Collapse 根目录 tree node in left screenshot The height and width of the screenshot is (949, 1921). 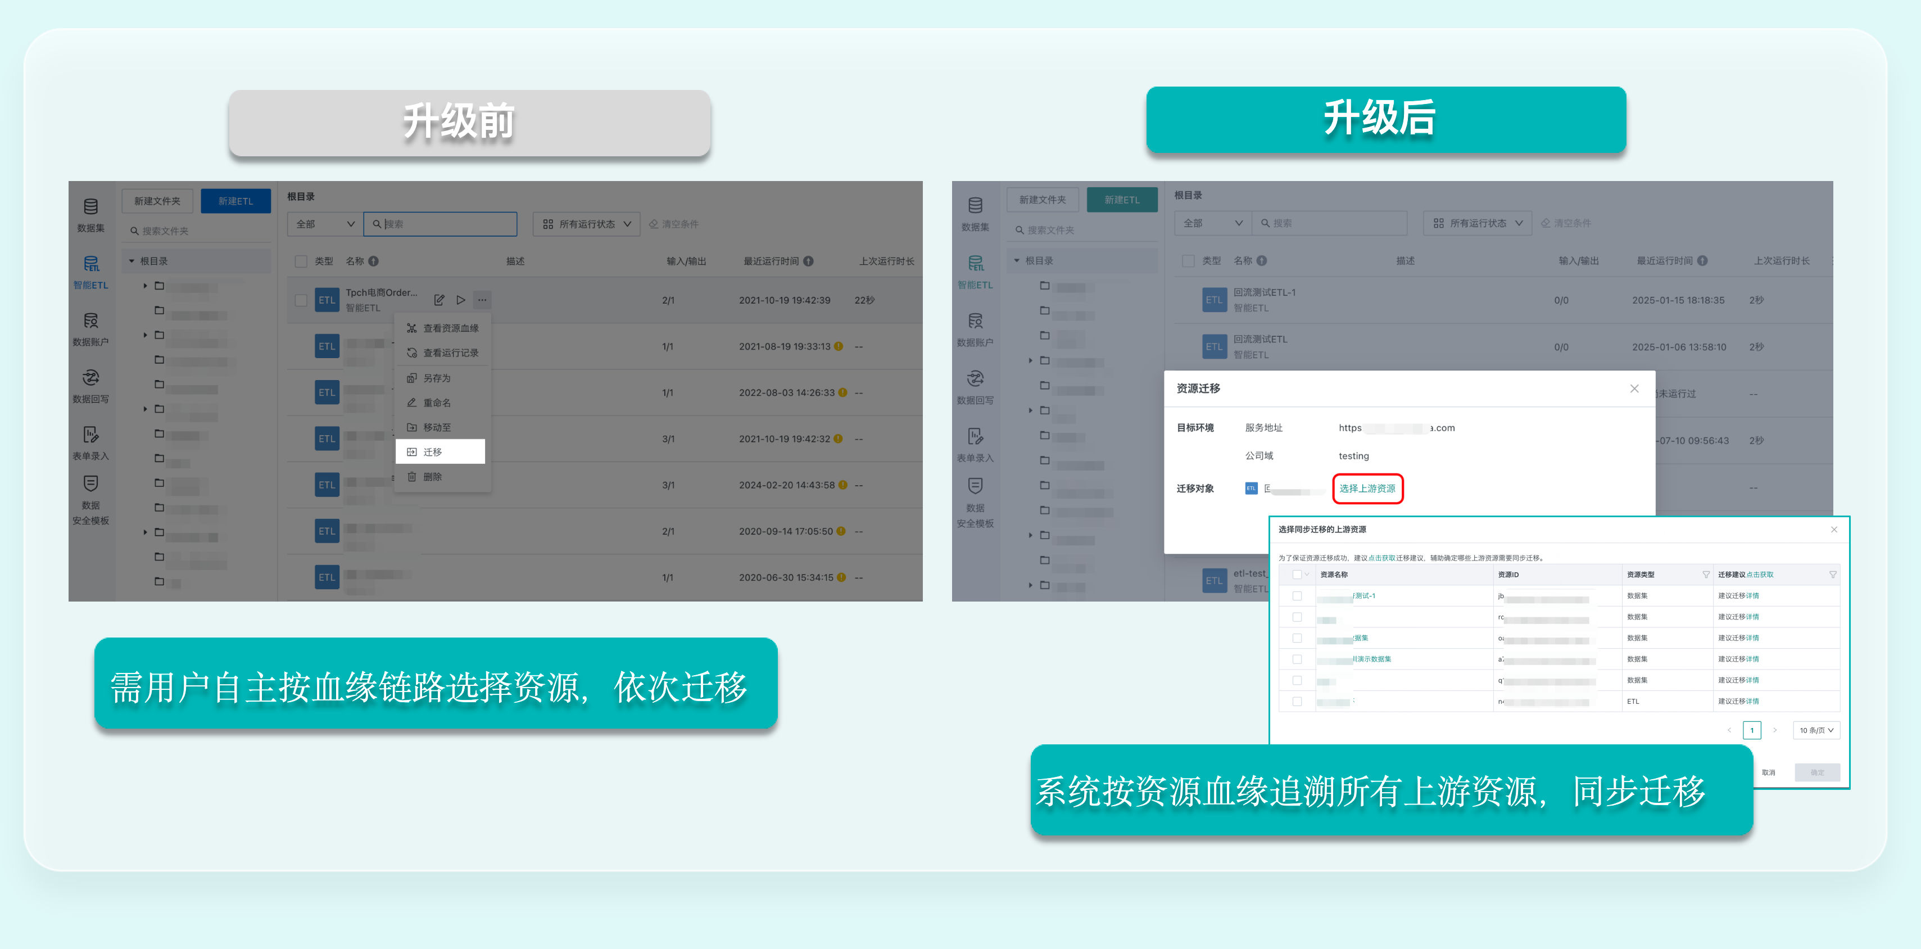click(132, 261)
